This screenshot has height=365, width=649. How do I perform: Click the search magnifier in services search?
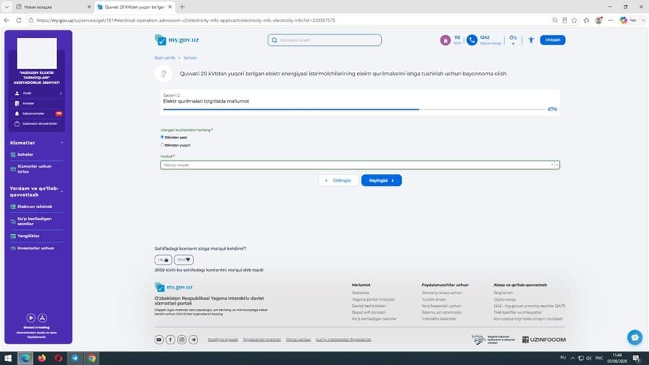[275, 40]
